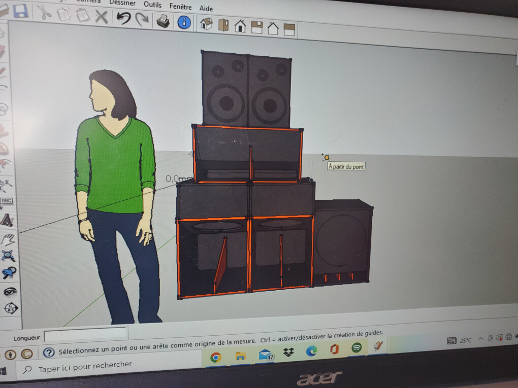Open Model Info with the blue icon

tap(184, 22)
